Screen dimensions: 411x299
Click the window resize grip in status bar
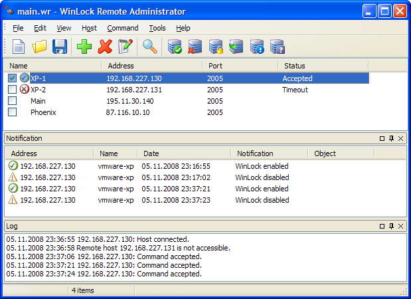(404, 291)
